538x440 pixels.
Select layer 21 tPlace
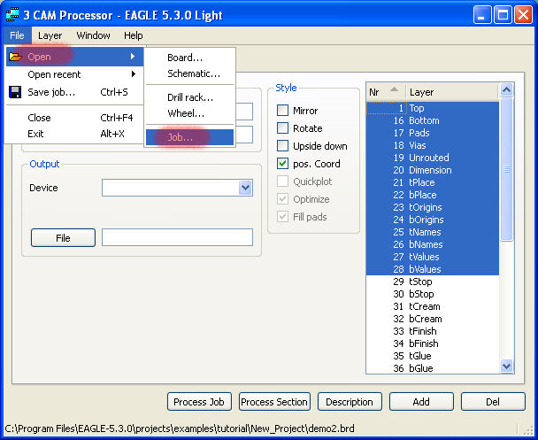click(x=433, y=182)
